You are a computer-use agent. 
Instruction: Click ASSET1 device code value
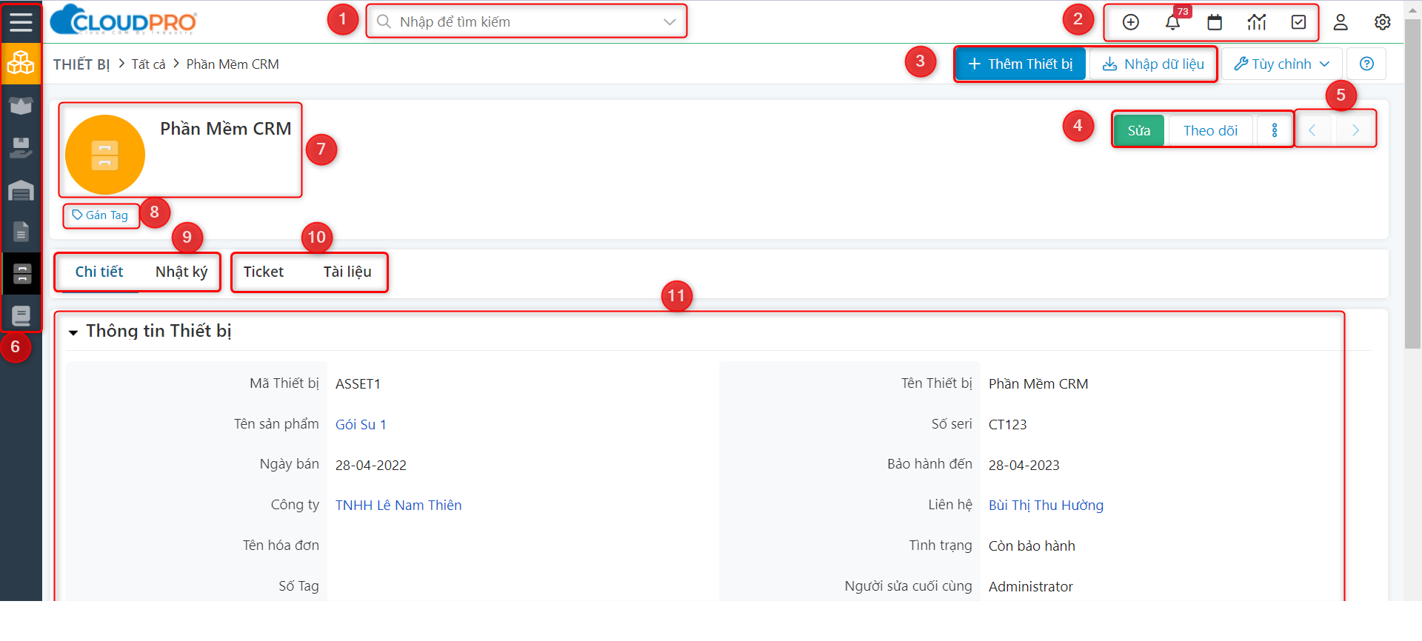pos(358,383)
